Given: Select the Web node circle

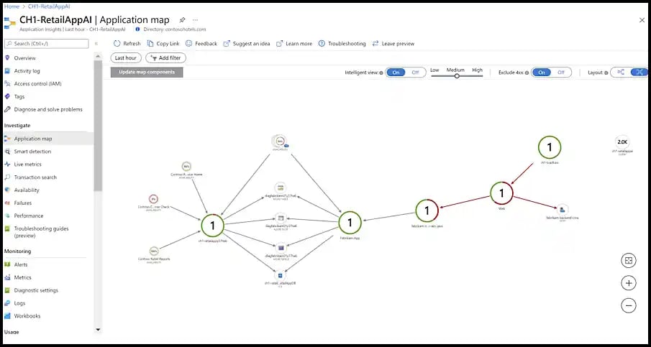Looking at the screenshot, I should (501, 193).
